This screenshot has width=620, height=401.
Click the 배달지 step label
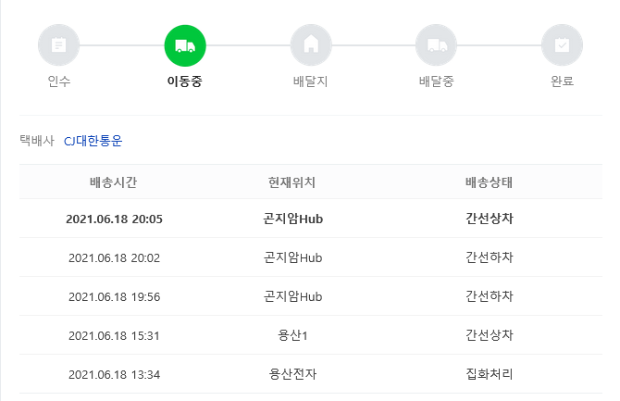(x=310, y=81)
